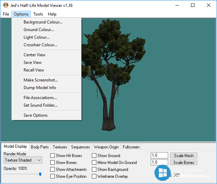
Task: Toggle Show Bones checkbox
Action: [x=52, y=163]
